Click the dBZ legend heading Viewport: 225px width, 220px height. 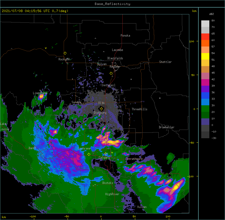click(211, 14)
